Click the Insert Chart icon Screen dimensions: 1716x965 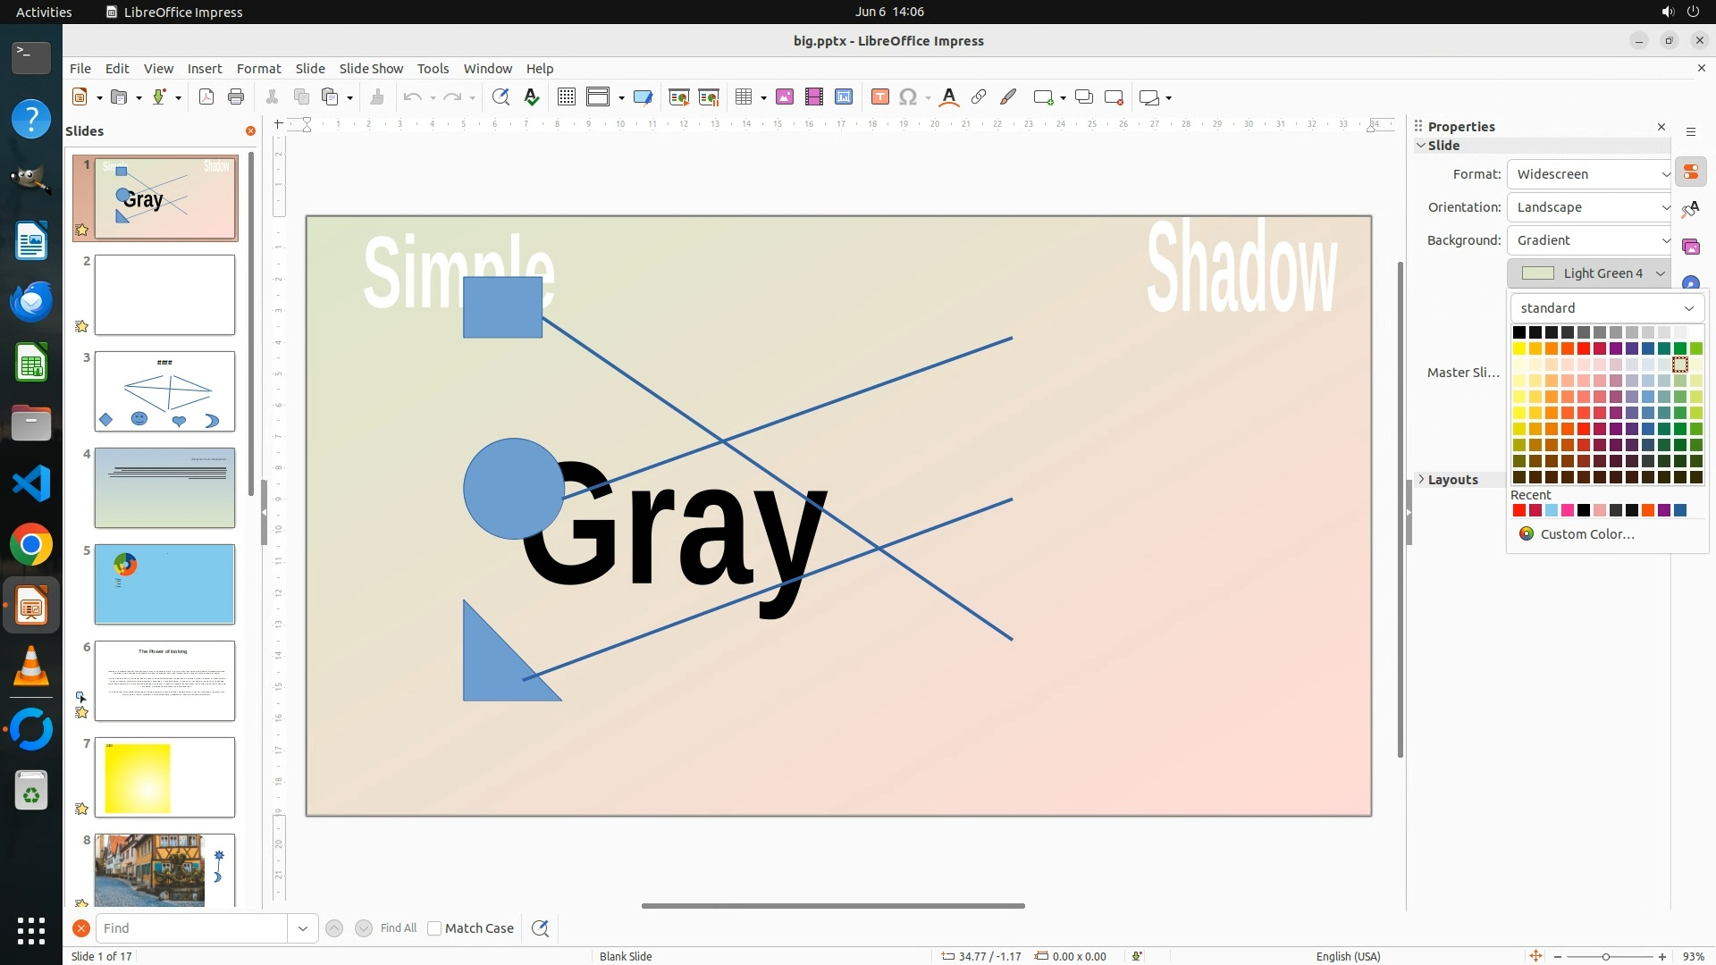(x=844, y=97)
